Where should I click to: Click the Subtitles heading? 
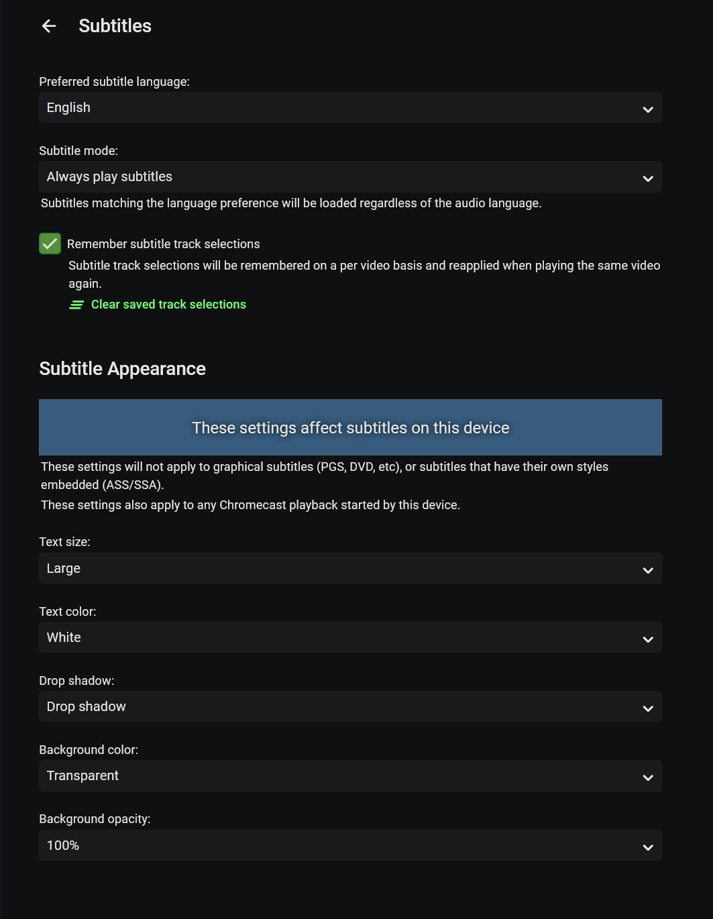click(x=115, y=26)
